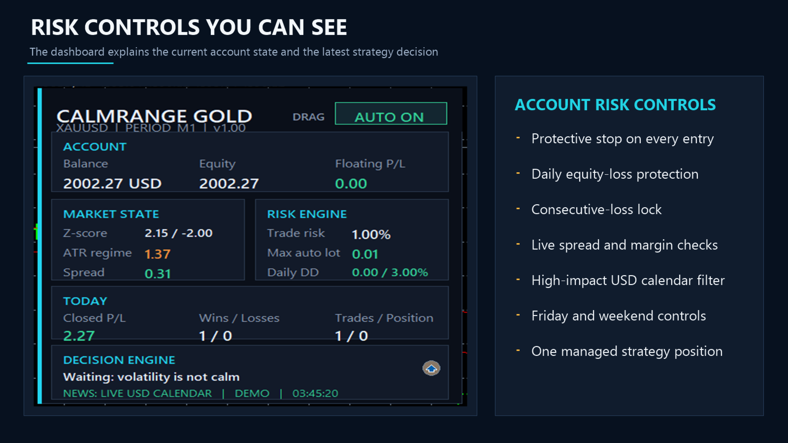Toggle the AUTO ON button
This screenshot has height=443, width=788.
point(391,114)
